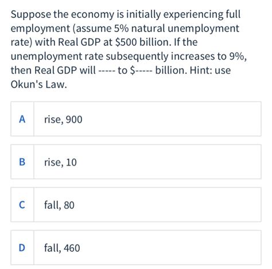Screen dimensions: 272x269
Task: Select answer option B
Action: [x=136, y=162]
